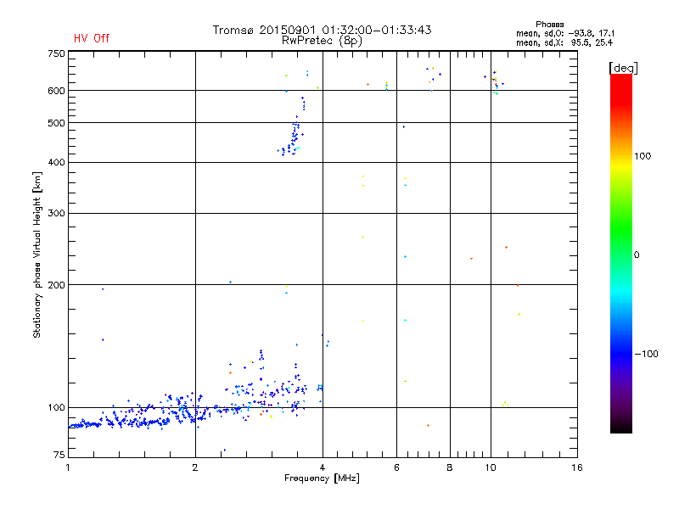Click the 10 MHz x-axis tick label
The width and height of the screenshot is (679, 509).
(491, 467)
